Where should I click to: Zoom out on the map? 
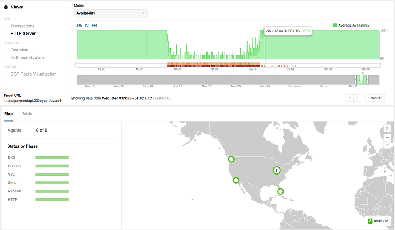point(387,145)
